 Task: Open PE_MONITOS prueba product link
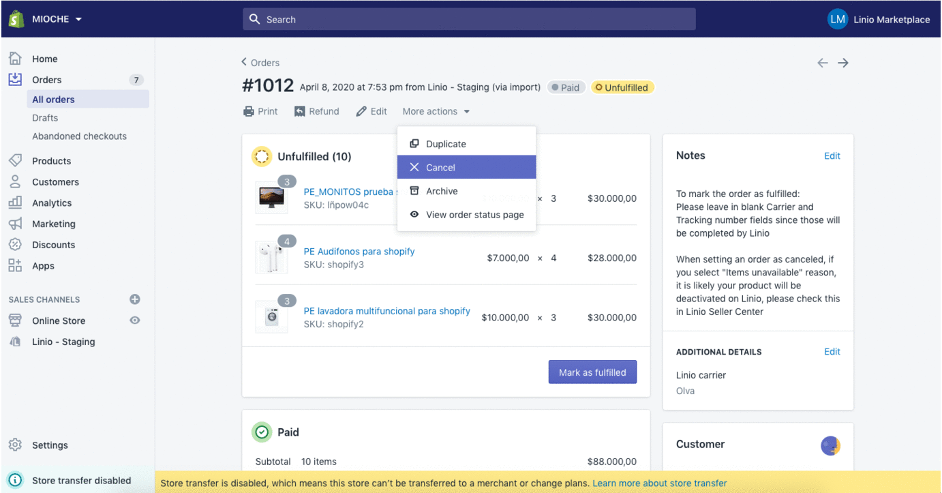coord(350,192)
